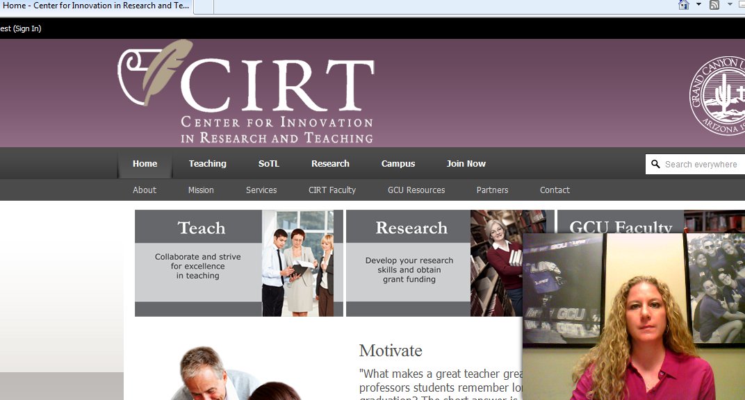Open the RSS feed dropdown arrow
Screen dimensions: 745x400
point(730,5)
